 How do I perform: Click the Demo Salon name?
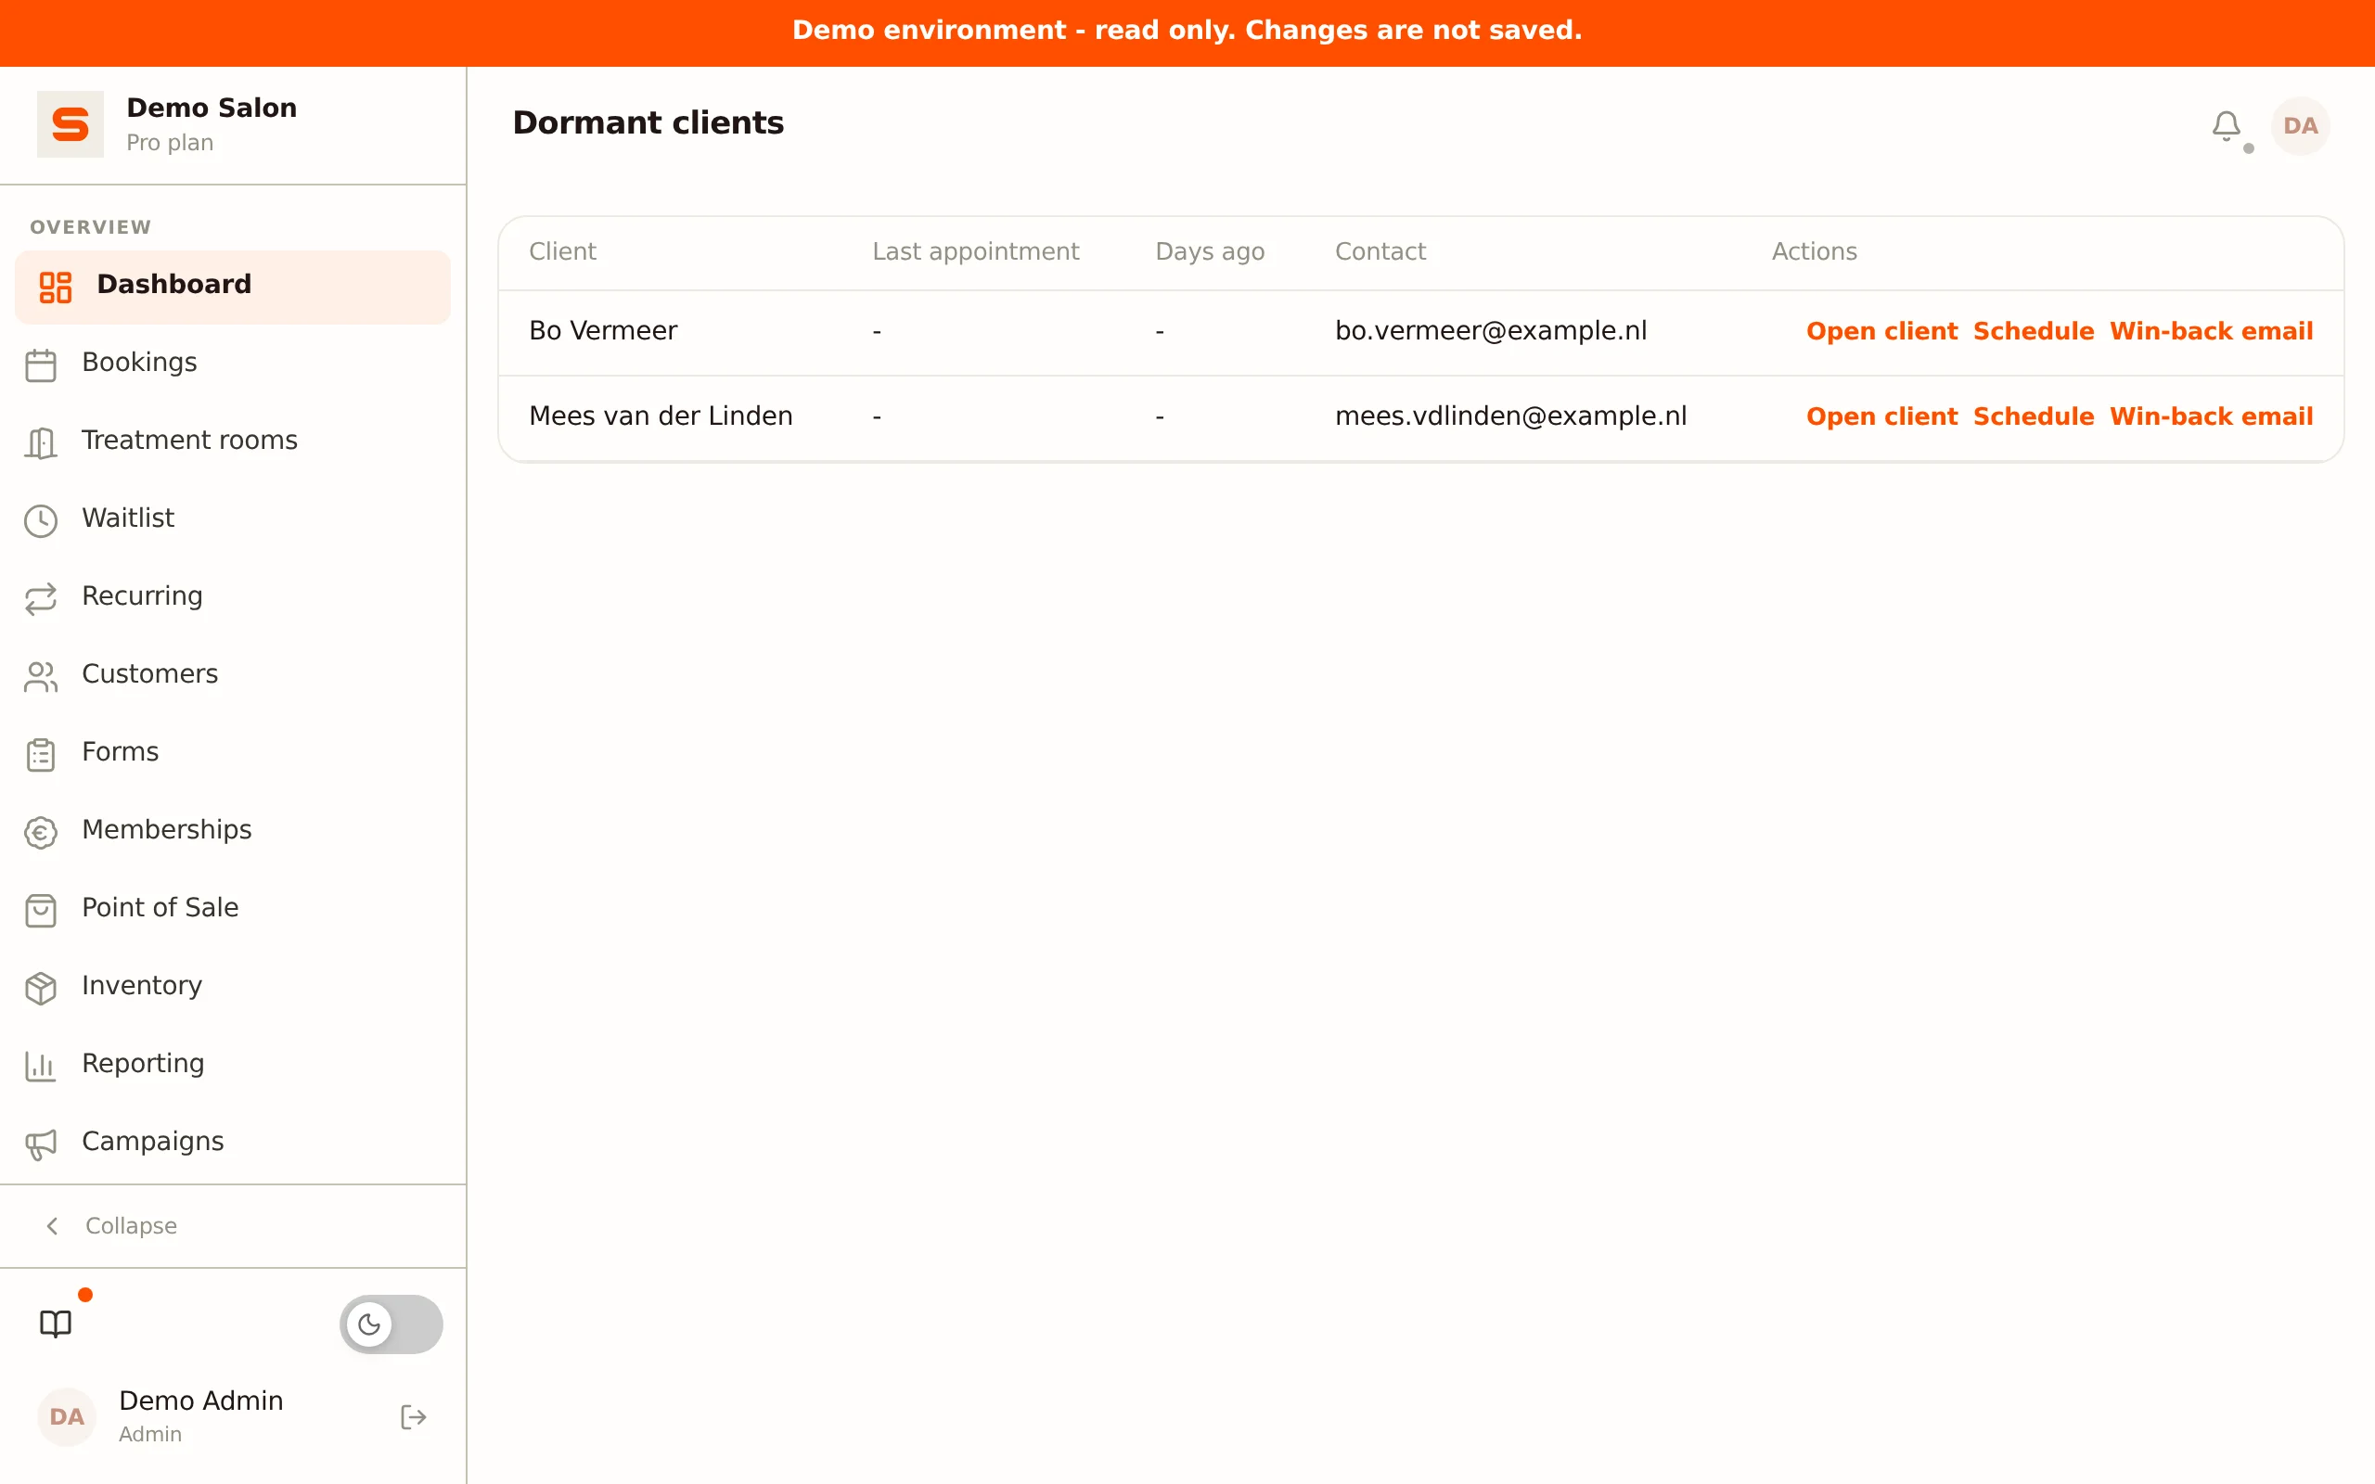tap(211, 108)
